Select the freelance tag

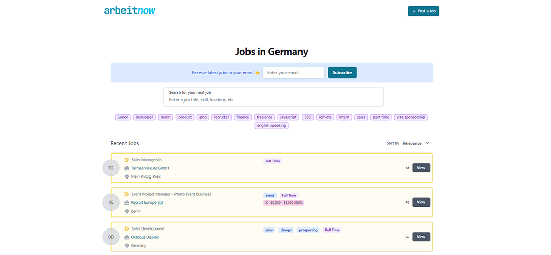point(265,117)
